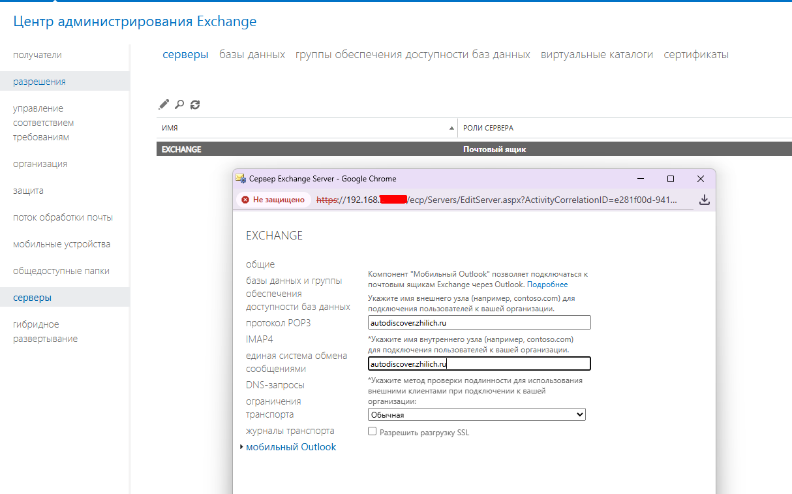Viewport: 792px width, 494px height.
Task: Click 'Подробнее' link
Action: point(547,285)
